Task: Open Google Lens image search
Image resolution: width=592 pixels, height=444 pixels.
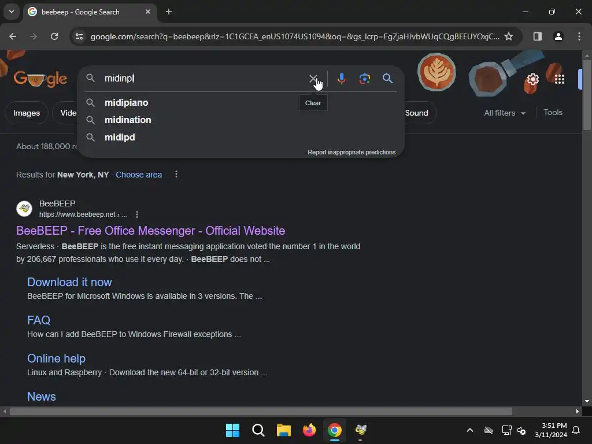Action: point(364,79)
